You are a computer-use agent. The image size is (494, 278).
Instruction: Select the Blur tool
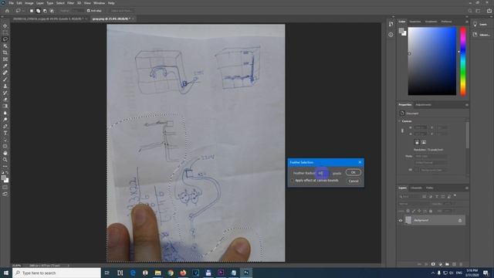tap(5, 113)
